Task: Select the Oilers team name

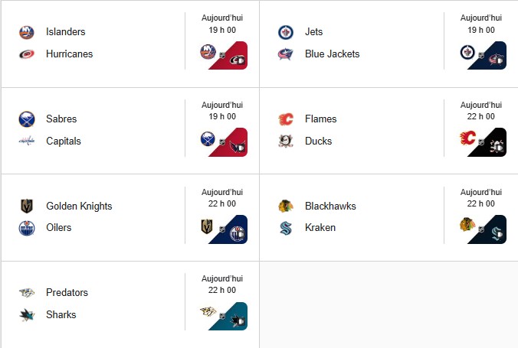Action: pos(59,228)
